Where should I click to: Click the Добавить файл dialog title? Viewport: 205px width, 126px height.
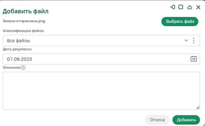[26, 11]
